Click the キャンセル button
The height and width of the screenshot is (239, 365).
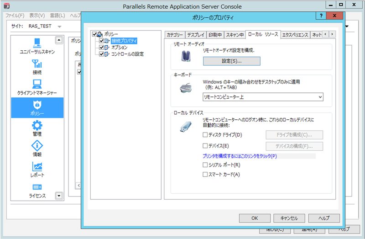click(289, 218)
